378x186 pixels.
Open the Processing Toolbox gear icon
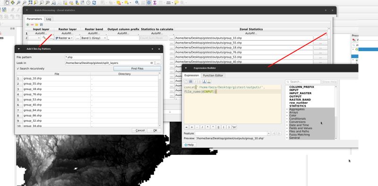point(149,3)
